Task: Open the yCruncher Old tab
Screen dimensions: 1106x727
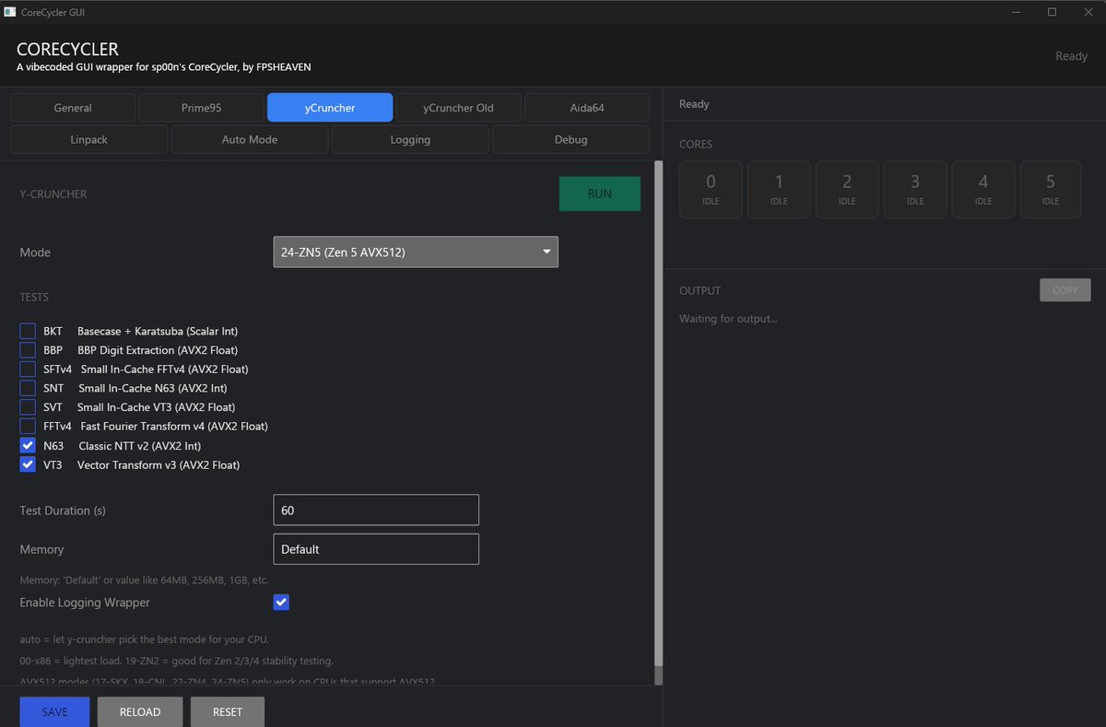Action: (458, 108)
